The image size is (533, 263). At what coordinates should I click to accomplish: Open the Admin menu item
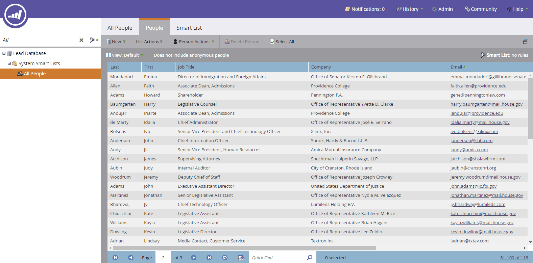pyautogui.click(x=442, y=9)
